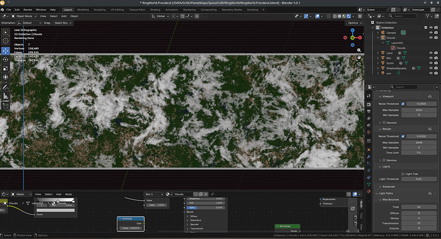Image resolution: width=441 pixels, height=239 pixels.
Task: Hide ShadowSquares via eye icon
Action: point(431,68)
